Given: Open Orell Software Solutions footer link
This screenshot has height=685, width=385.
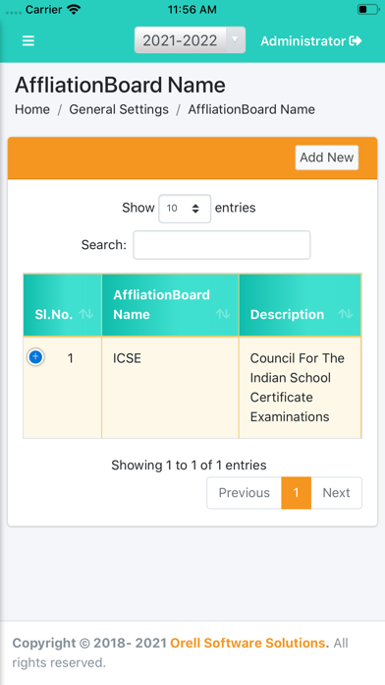Looking at the screenshot, I should (x=249, y=643).
